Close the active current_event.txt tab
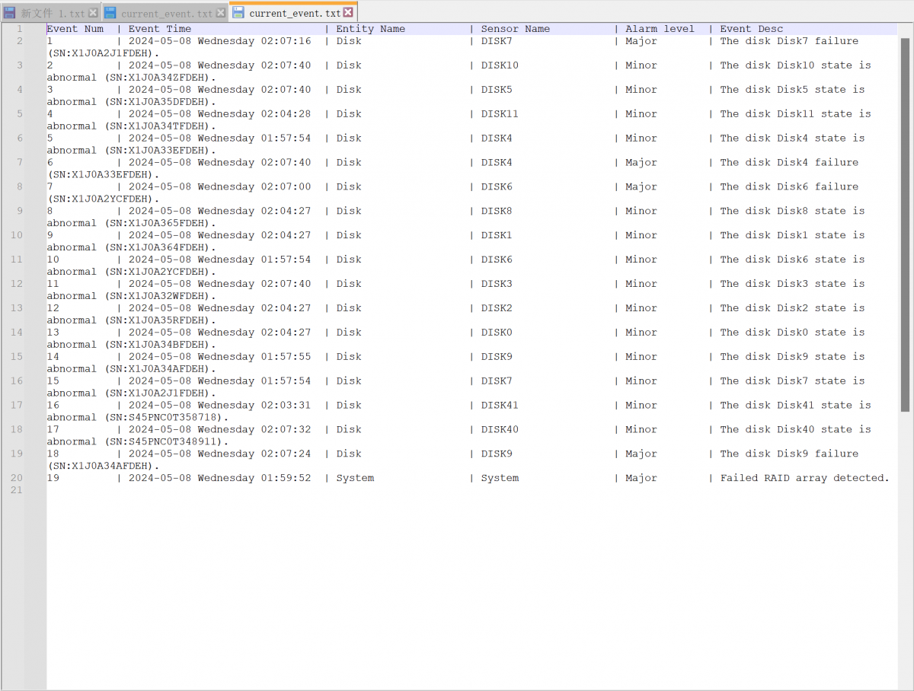The image size is (914, 691). click(348, 13)
